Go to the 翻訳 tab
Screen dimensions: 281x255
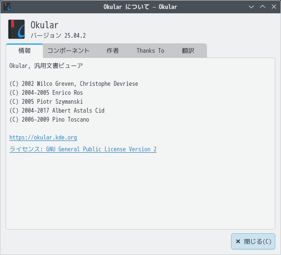tap(188, 51)
